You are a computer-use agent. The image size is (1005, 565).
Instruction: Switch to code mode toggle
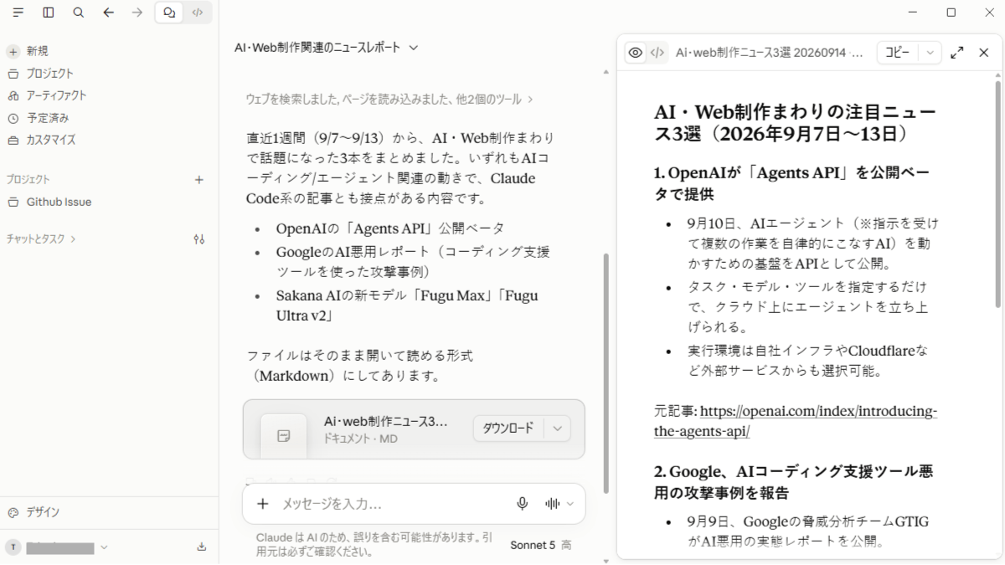coord(198,13)
